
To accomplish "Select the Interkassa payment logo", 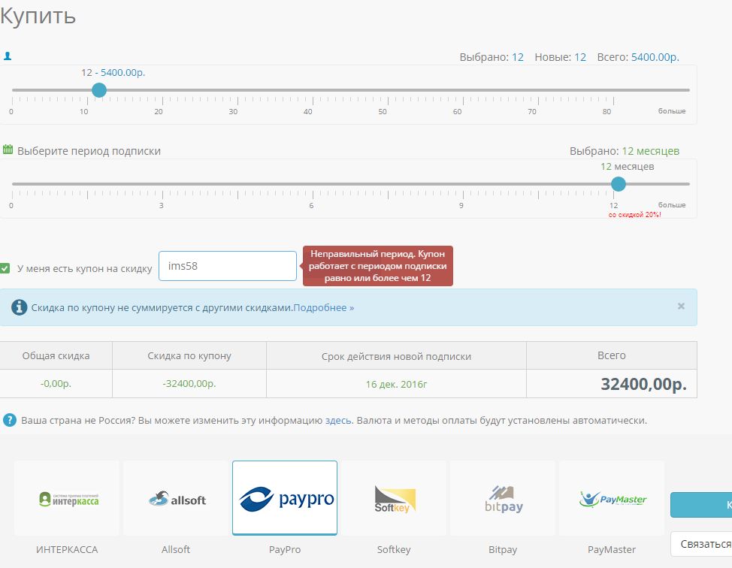I will click(67, 498).
